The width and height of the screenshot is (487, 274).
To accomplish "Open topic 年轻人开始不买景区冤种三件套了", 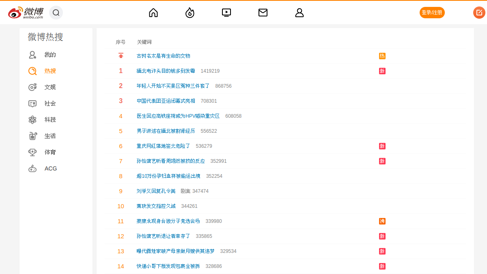I will (x=173, y=86).
